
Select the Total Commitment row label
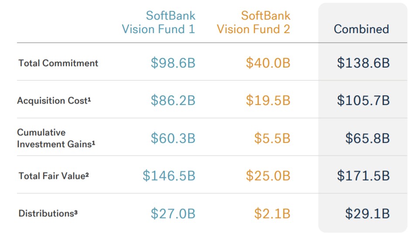click(x=58, y=63)
